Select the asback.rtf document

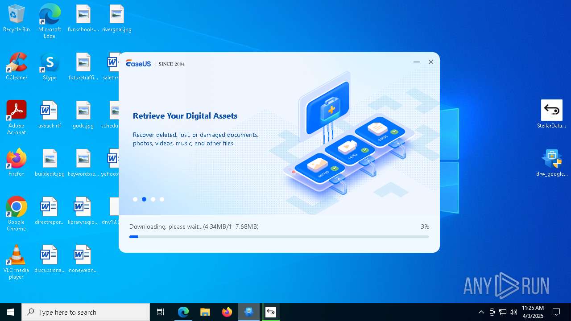(50, 115)
